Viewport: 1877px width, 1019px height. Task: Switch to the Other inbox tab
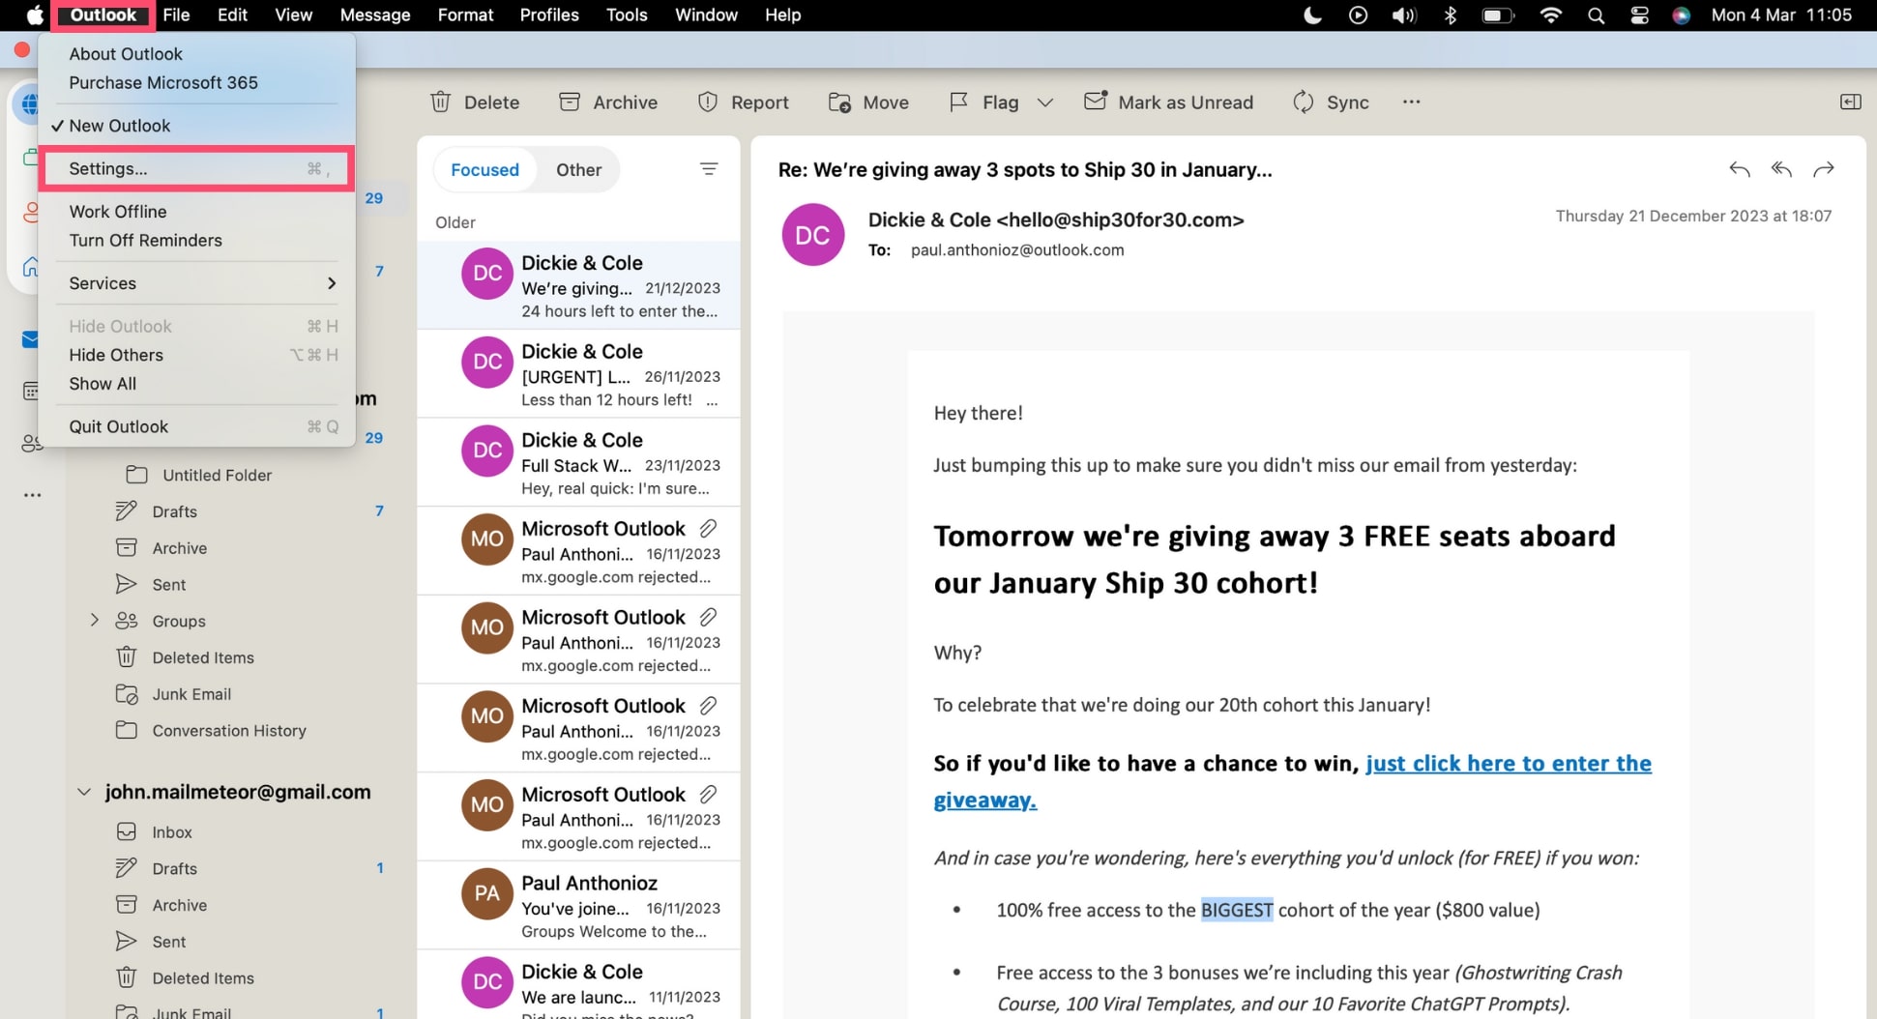578,170
